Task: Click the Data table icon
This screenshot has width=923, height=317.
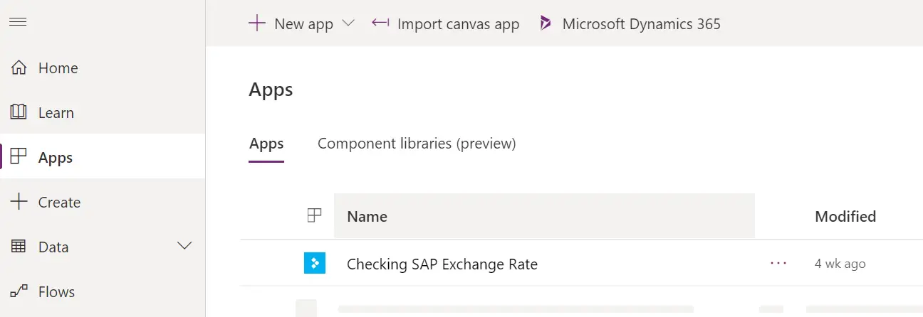Action: click(x=19, y=247)
